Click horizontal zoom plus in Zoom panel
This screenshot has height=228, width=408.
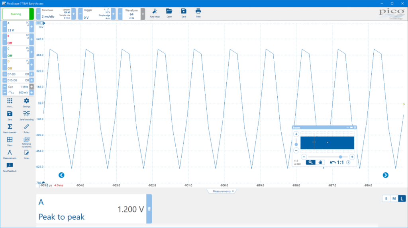pos(352,157)
